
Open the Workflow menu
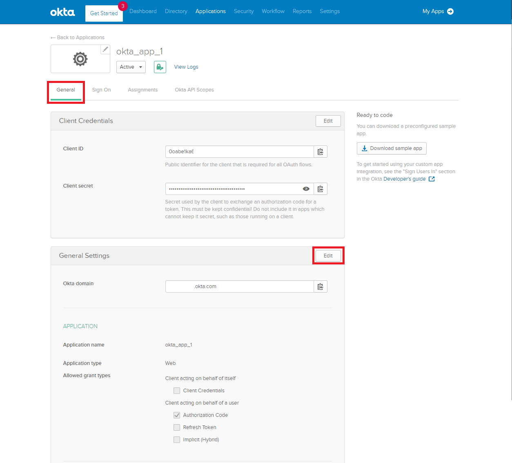click(273, 11)
